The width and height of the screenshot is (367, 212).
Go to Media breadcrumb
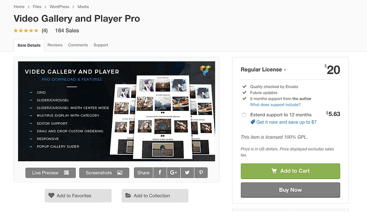point(83,7)
